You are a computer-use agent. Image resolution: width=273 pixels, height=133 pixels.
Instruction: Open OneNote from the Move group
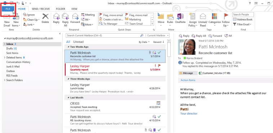point(180,16)
